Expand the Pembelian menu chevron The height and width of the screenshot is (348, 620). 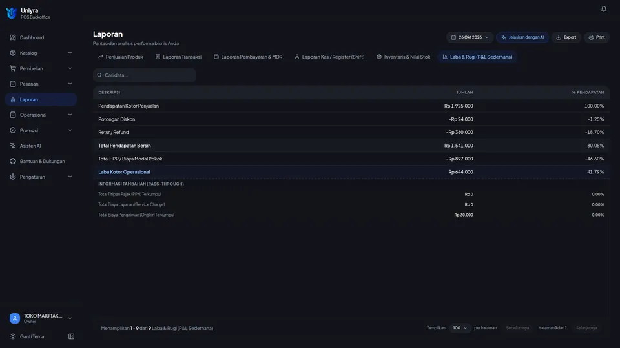(x=70, y=68)
